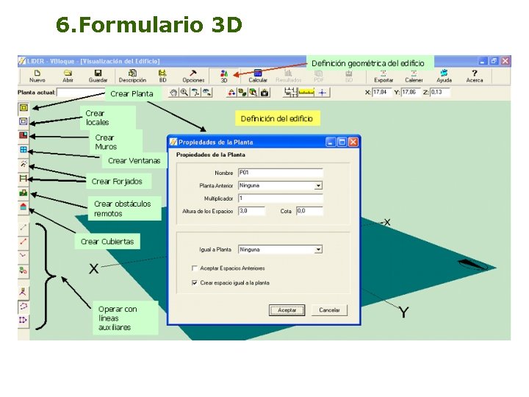Click the Exportar toolbar icon
Viewport: 529px width, 397px height.
click(x=384, y=76)
